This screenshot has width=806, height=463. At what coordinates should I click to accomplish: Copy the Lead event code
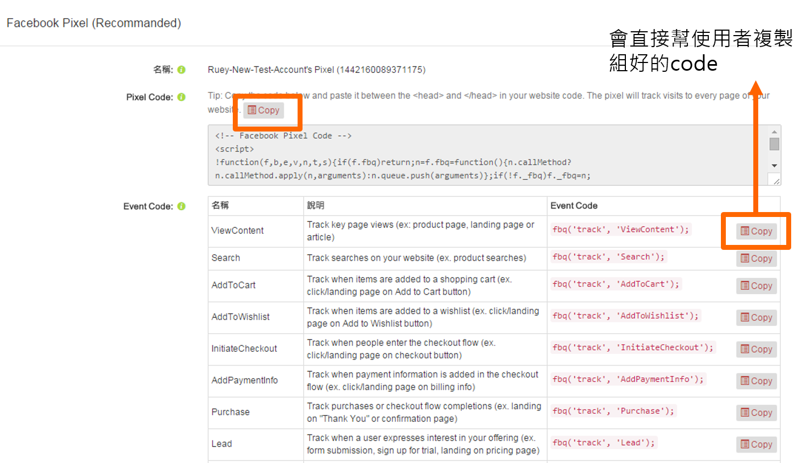(x=756, y=445)
